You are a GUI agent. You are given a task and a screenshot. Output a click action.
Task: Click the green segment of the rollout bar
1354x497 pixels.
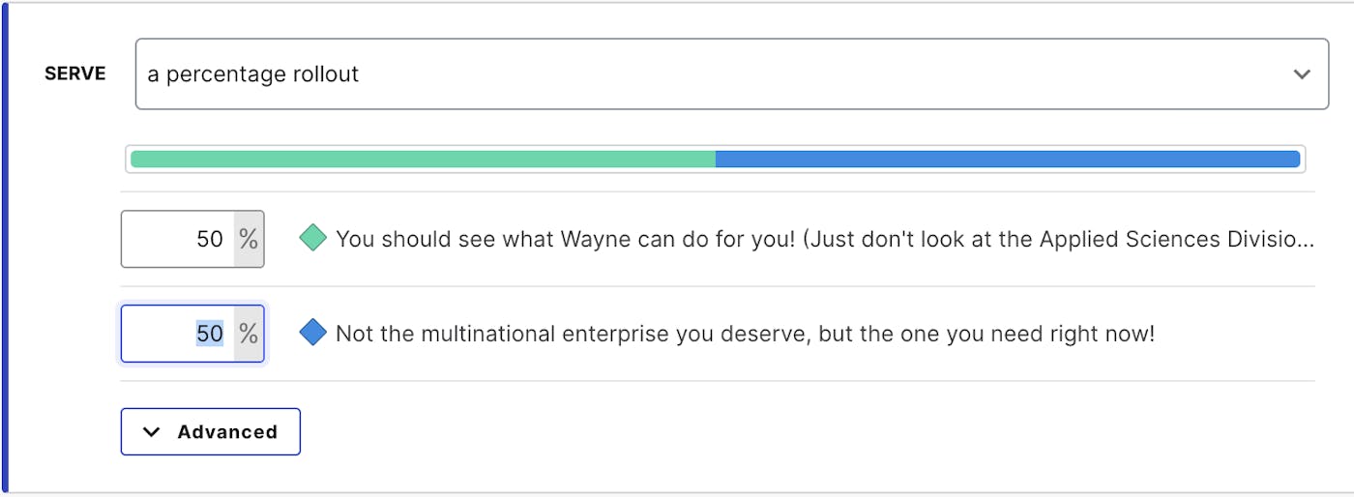click(x=423, y=159)
